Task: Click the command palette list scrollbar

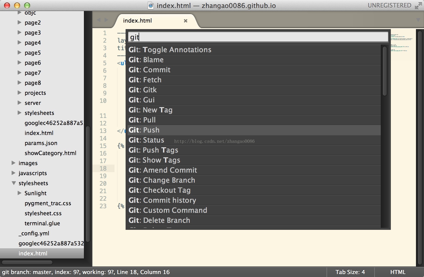Action: pyautogui.click(x=385, y=71)
